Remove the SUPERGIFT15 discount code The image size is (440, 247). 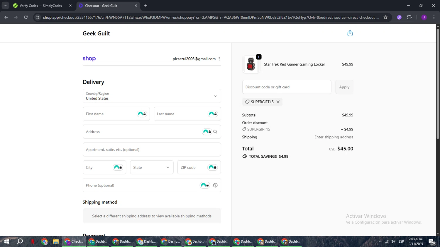tap(278, 102)
